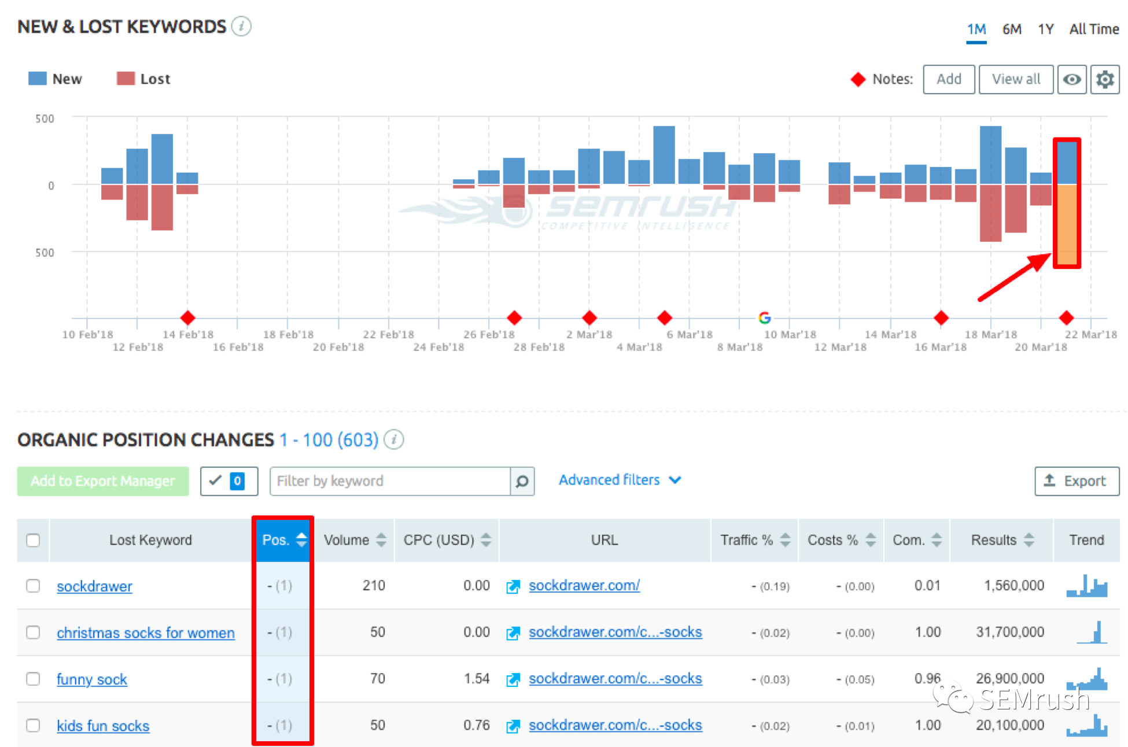
Task: Click the red note marker at 2 Mar'18
Action: [x=589, y=317]
